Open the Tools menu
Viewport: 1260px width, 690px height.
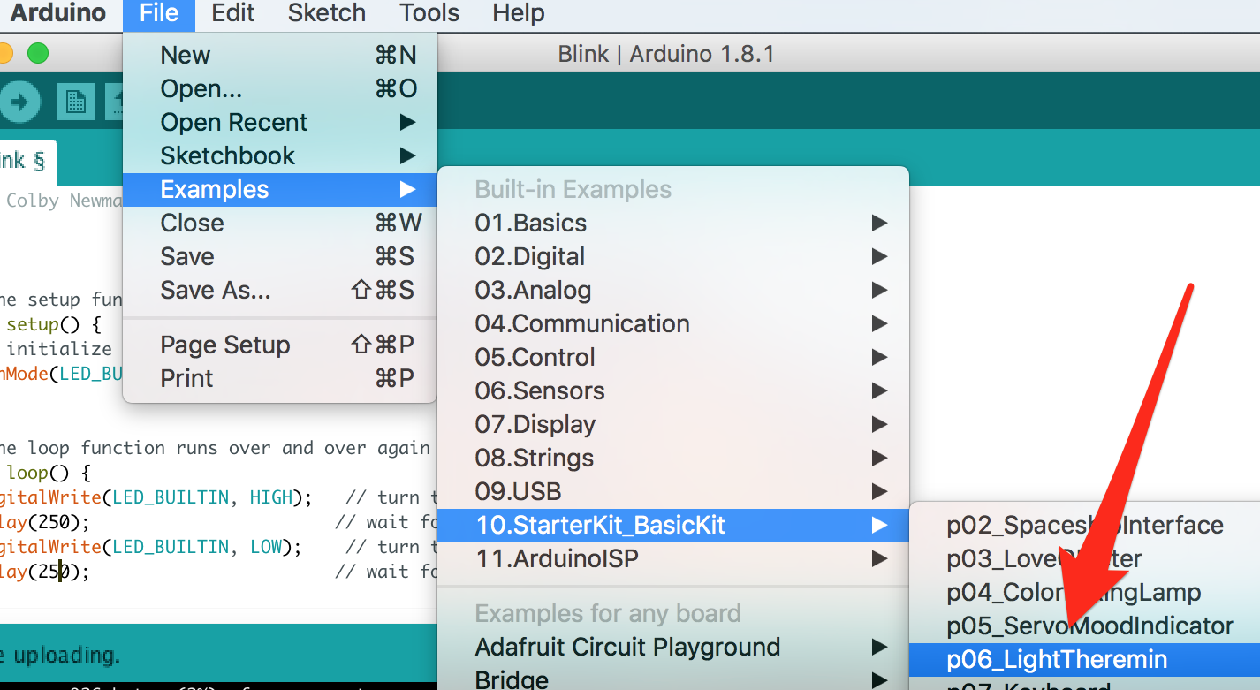429,13
